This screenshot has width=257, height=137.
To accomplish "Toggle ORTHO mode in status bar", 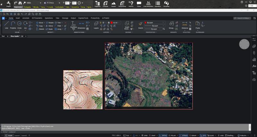I will point(164,135).
